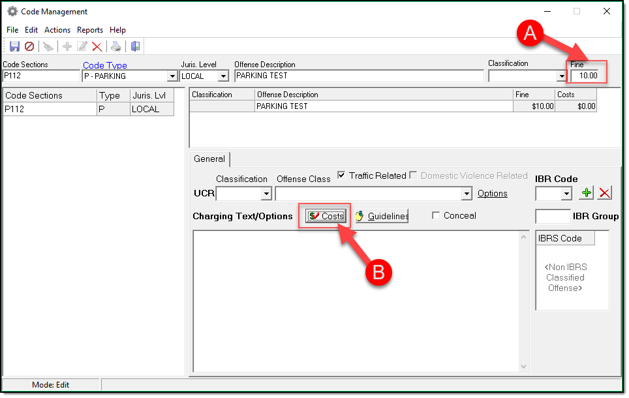Enable the Conceal checkbox
The height and width of the screenshot is (398, 629).
coord(436,216)
